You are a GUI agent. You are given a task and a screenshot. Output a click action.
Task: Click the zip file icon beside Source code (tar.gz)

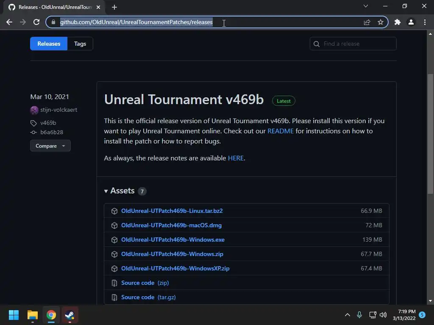114,297
